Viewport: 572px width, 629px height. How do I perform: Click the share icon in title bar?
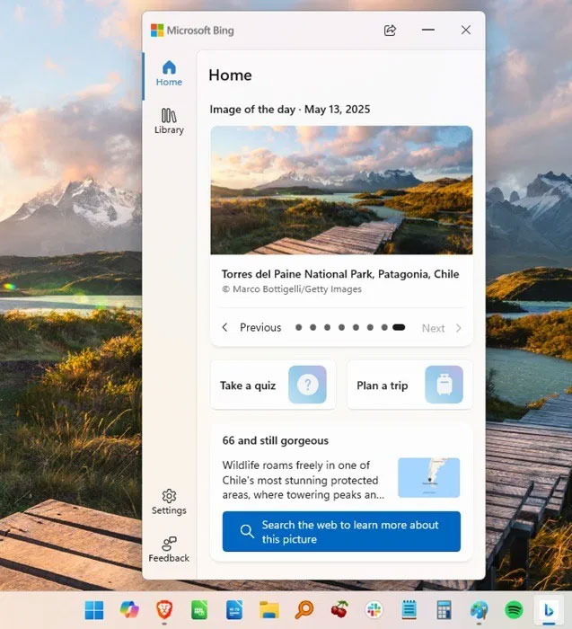click(x=390, y=30)
